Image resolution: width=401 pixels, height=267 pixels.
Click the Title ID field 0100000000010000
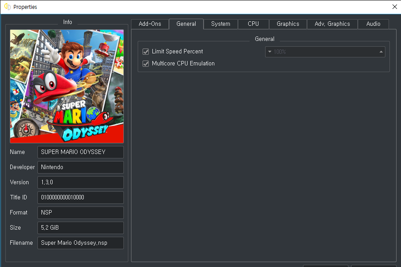[x=81, y=198]
